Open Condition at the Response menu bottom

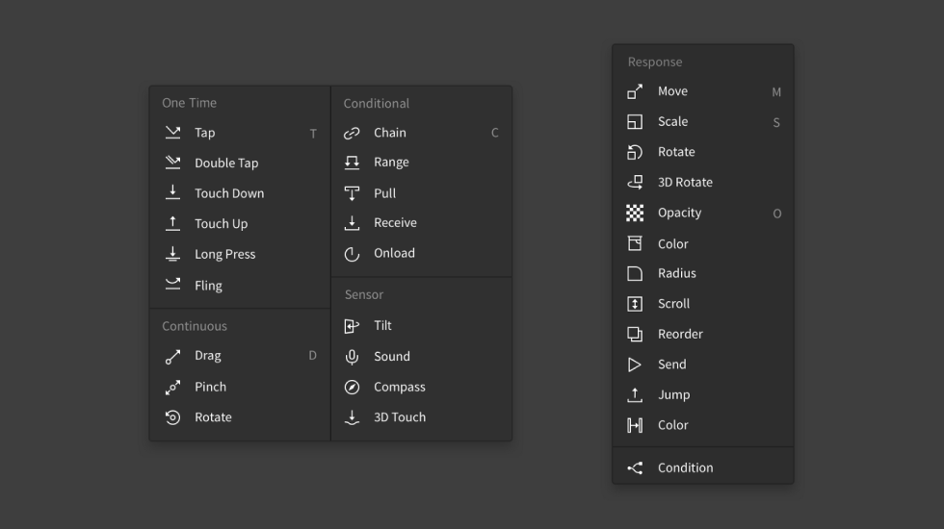coord(702,467)
